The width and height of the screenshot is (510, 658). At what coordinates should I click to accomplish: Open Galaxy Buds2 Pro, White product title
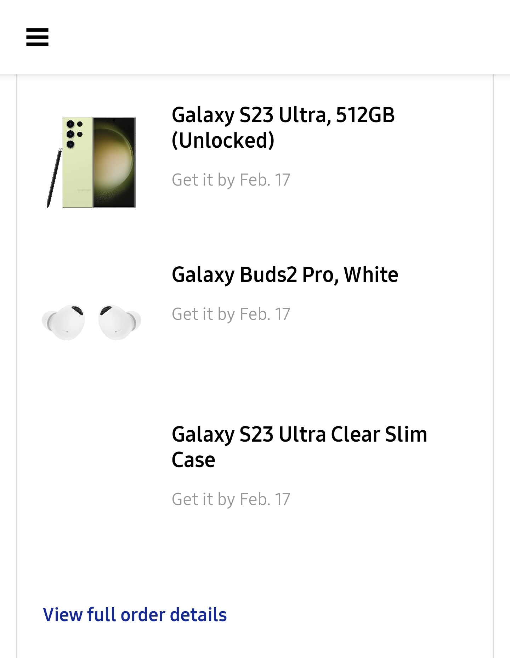285,274
